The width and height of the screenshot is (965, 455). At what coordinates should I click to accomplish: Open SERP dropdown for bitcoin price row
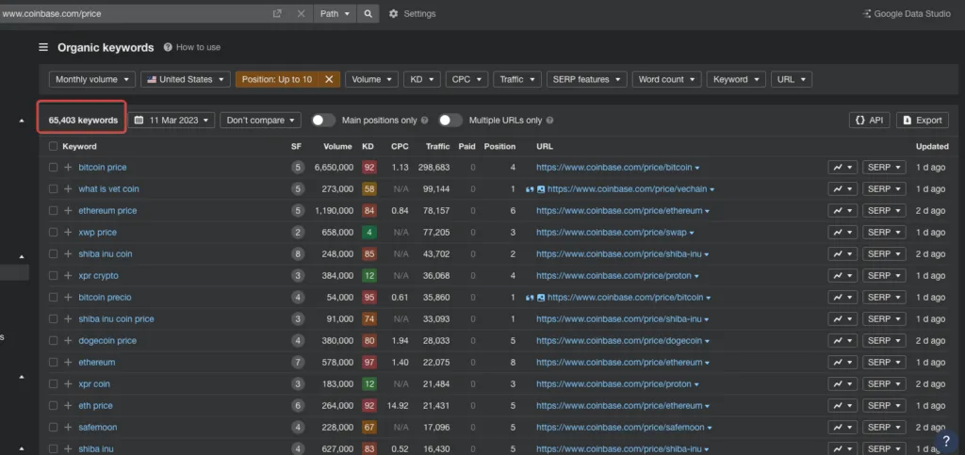click(884, 168)
